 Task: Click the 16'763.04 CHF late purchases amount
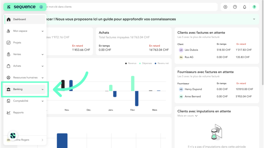pos(159,50)
